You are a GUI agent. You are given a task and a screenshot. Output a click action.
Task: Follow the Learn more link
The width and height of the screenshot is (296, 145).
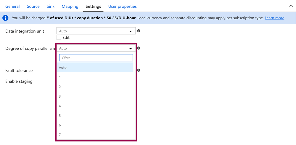274,18
